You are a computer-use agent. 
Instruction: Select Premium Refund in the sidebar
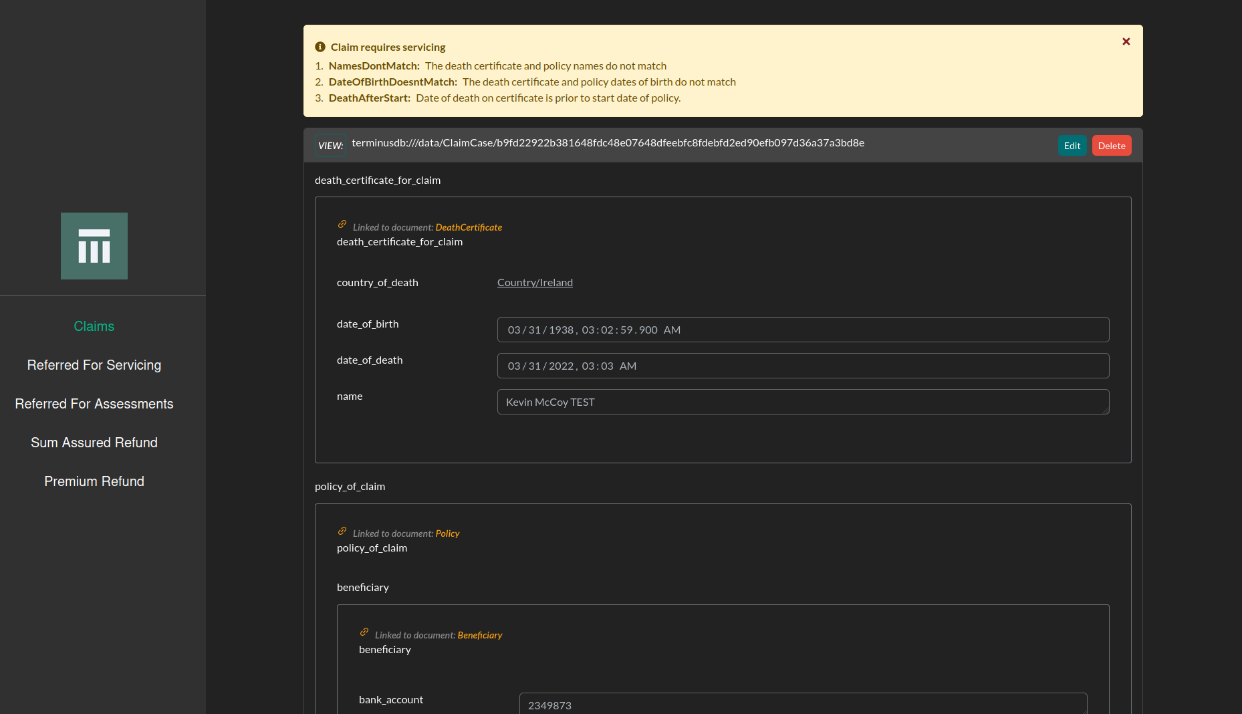coord(94,481)
